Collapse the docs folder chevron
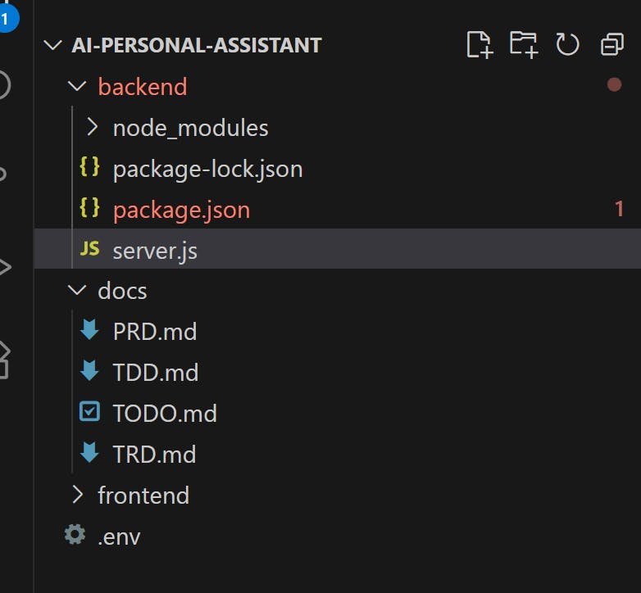 pyautogui.click(x=77, y=290)
